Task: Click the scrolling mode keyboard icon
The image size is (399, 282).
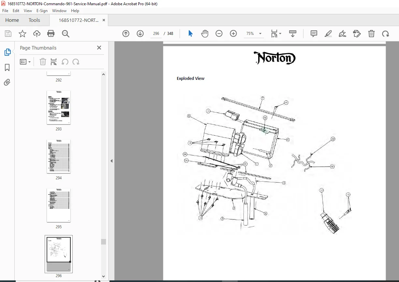Action: click(292, 34)
